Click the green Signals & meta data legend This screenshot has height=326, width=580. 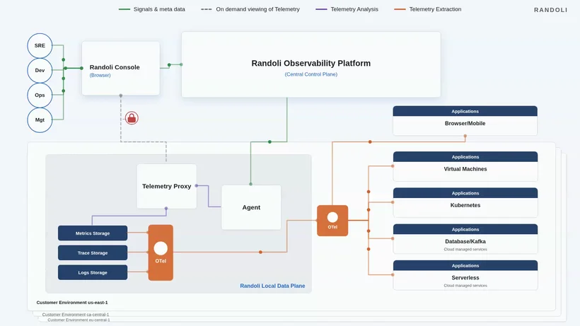coord(151,9)
